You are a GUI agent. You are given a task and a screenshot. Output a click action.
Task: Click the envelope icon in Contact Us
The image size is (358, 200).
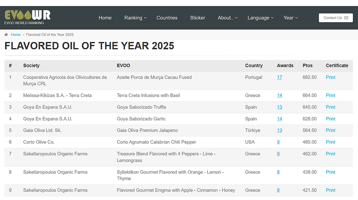[346, 18]
